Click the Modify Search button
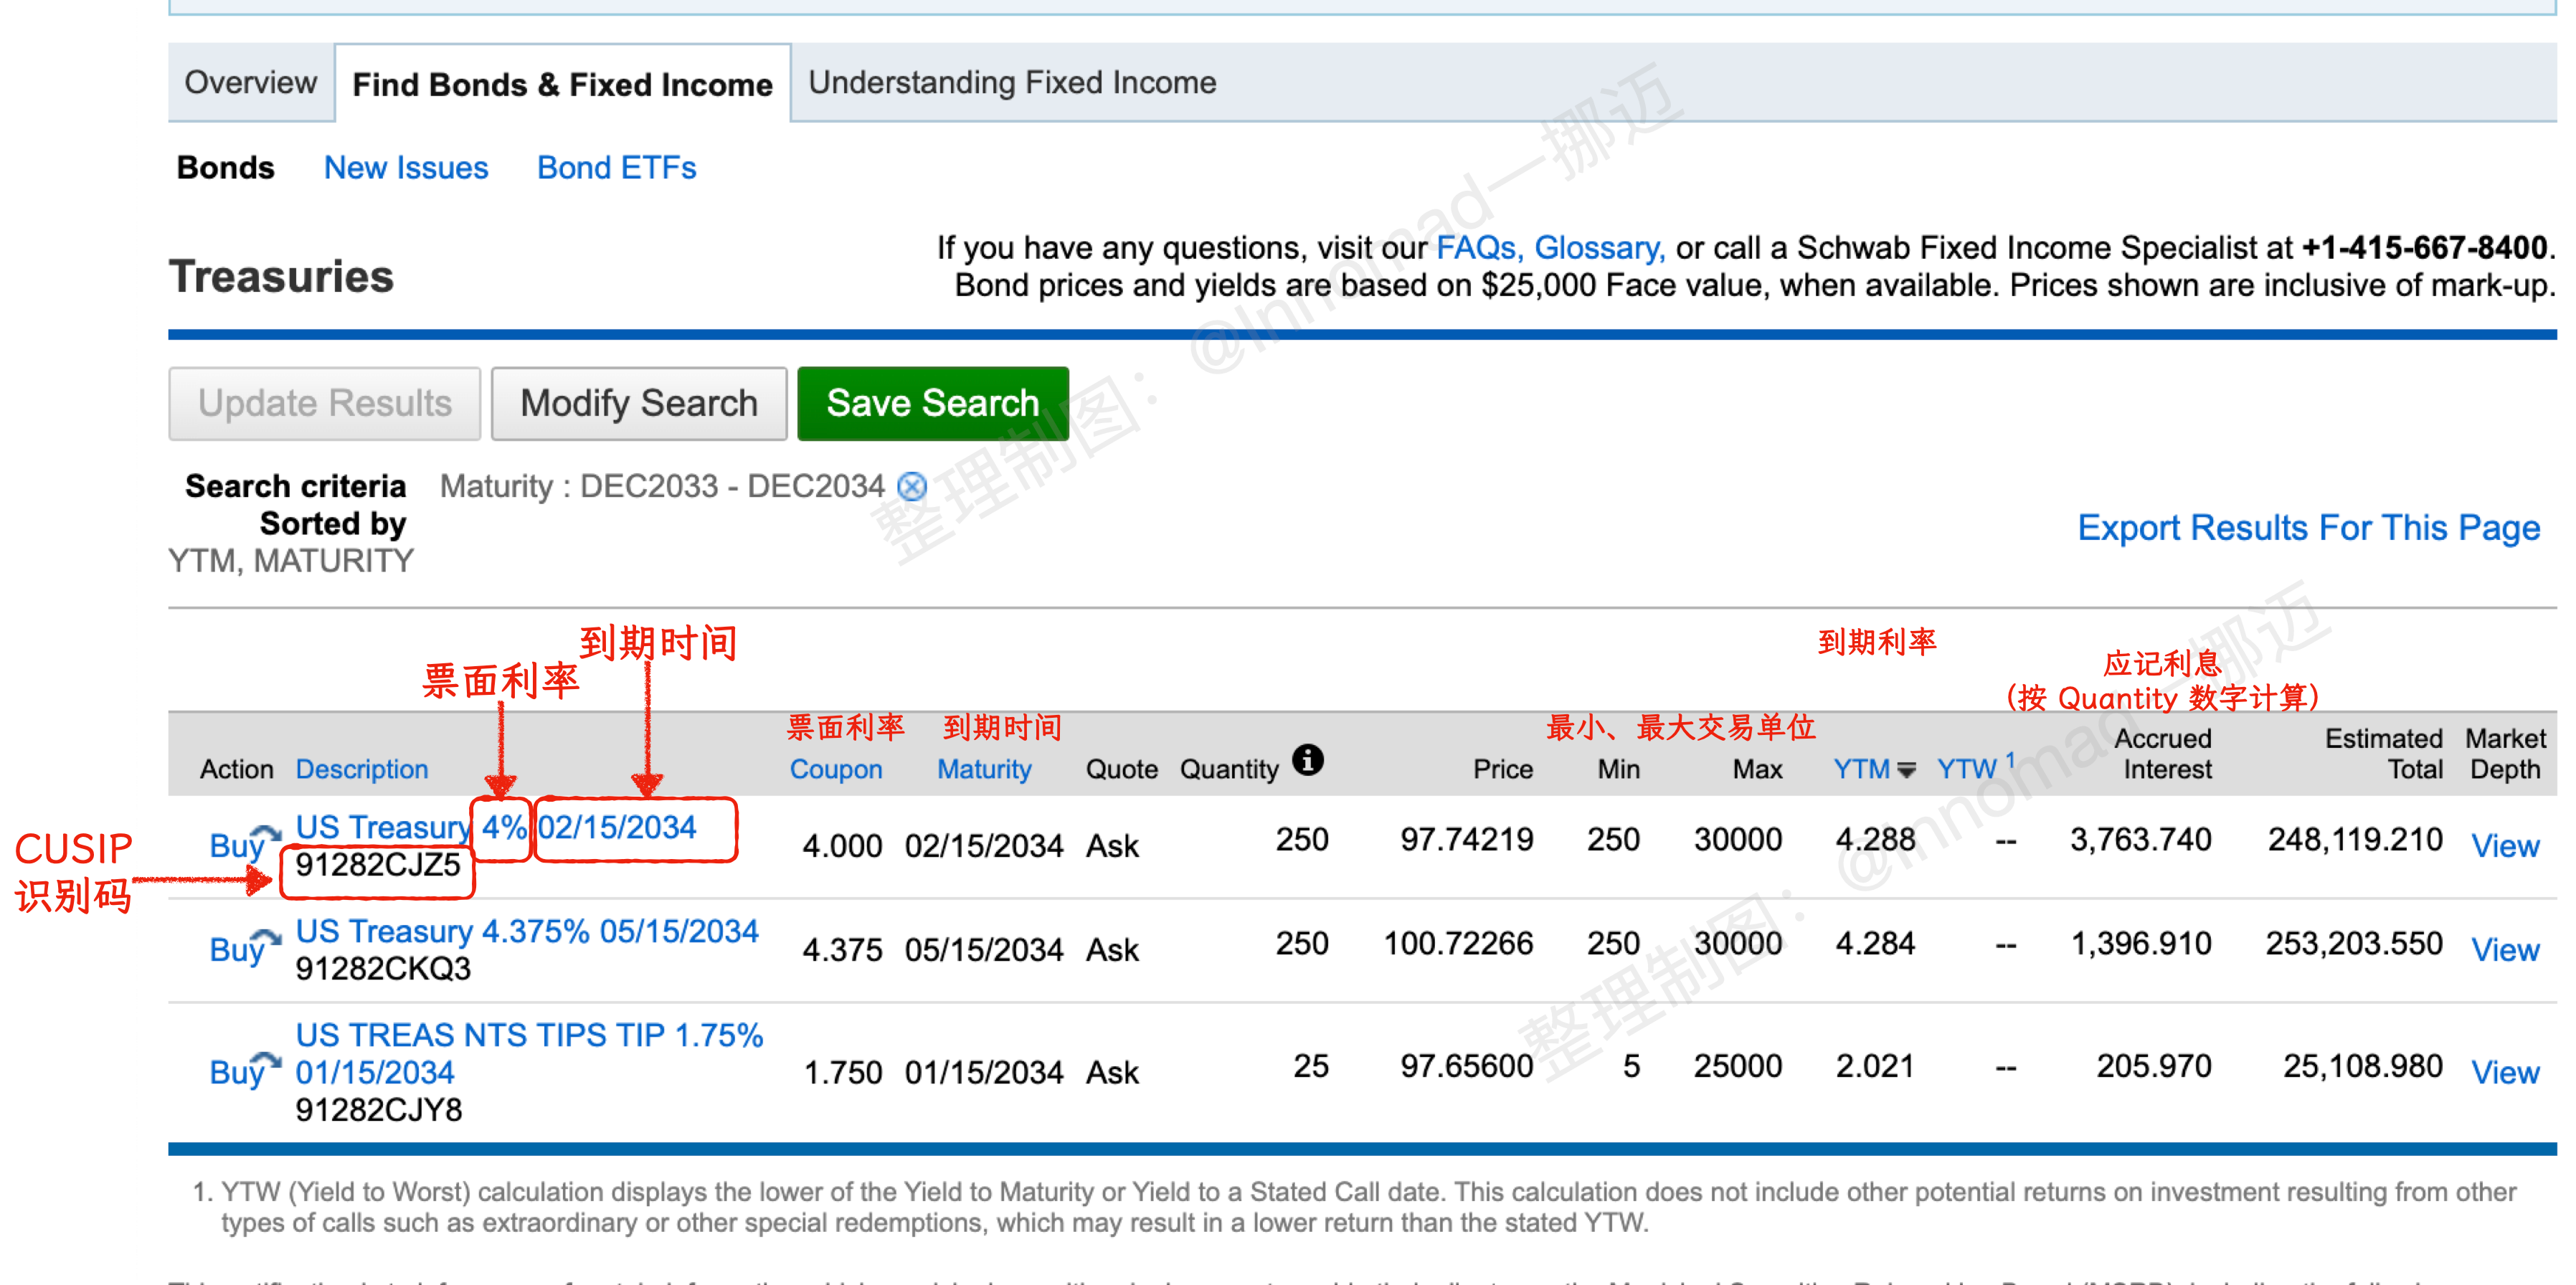 639,404
